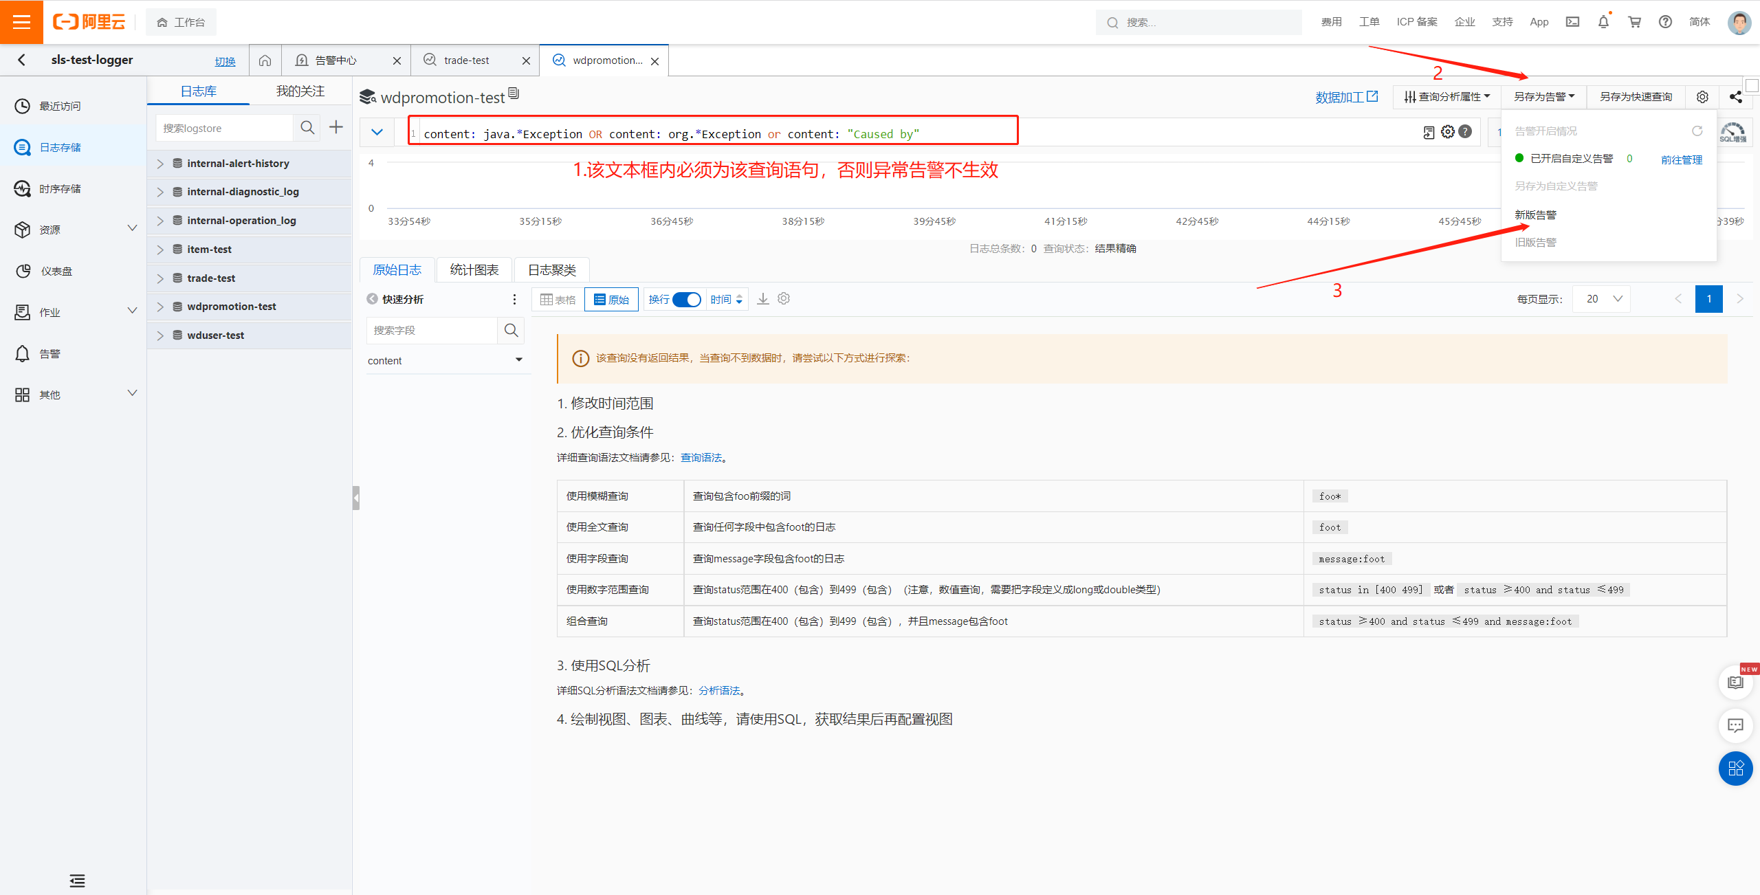Open the shopping cart icon

1635,22
